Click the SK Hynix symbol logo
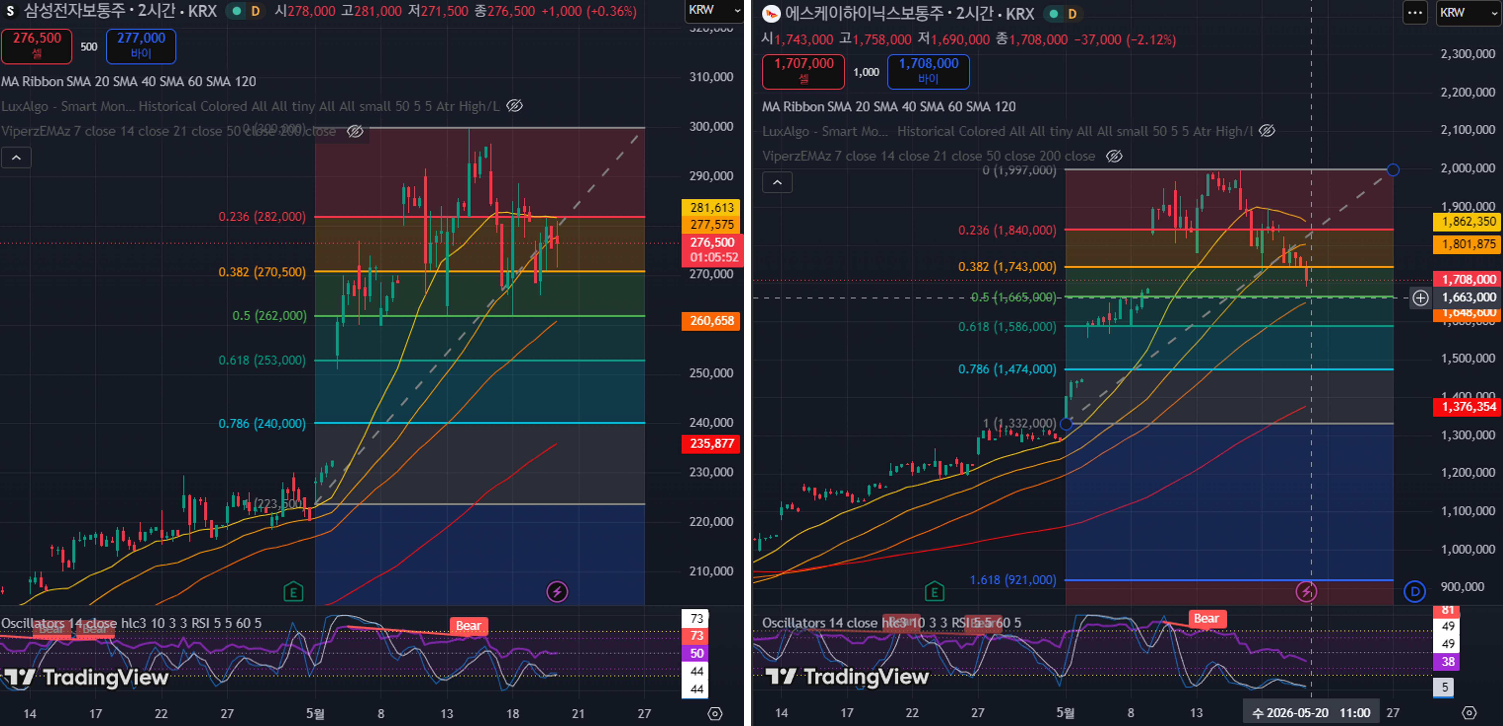Image resolution: width=1503 pixels, height=726 pixels. 771,13
